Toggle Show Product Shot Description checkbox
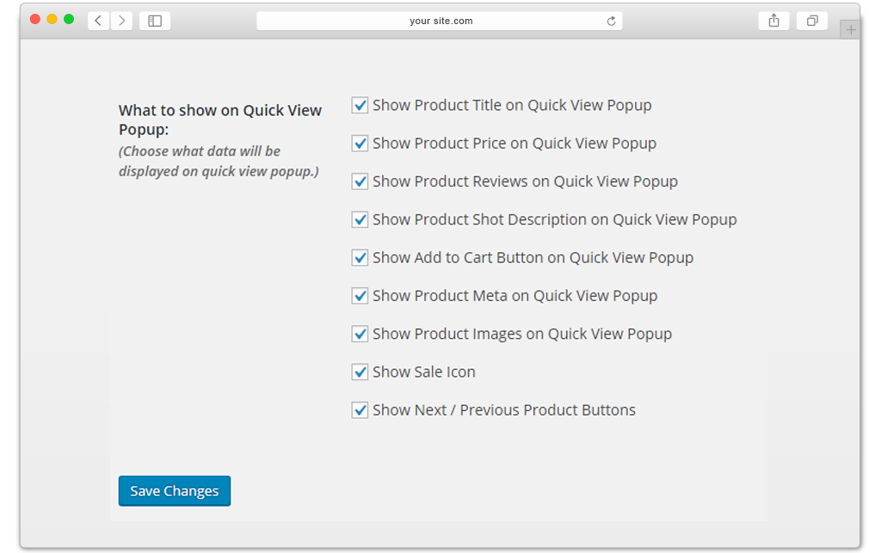The width and height of the screenshot is (881, 553). [x=360, y=219]
